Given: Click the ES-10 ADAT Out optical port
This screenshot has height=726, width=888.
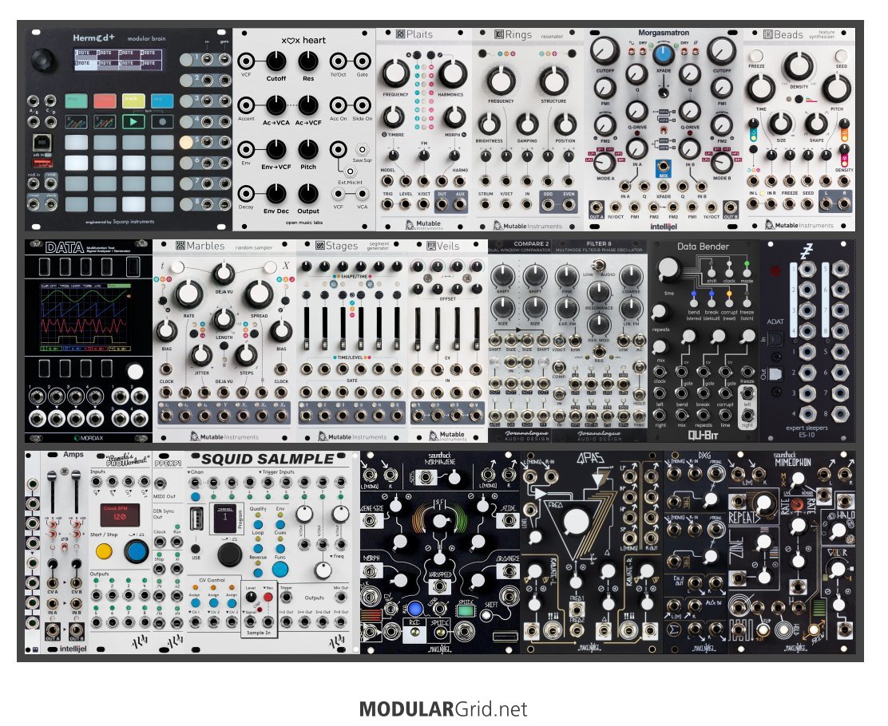Looking at the screenshot, I should coord(775,374).
